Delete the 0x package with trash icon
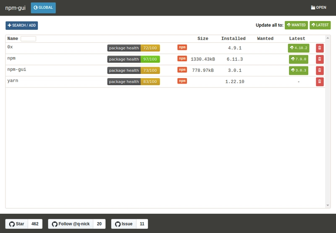 pos(320,48)
